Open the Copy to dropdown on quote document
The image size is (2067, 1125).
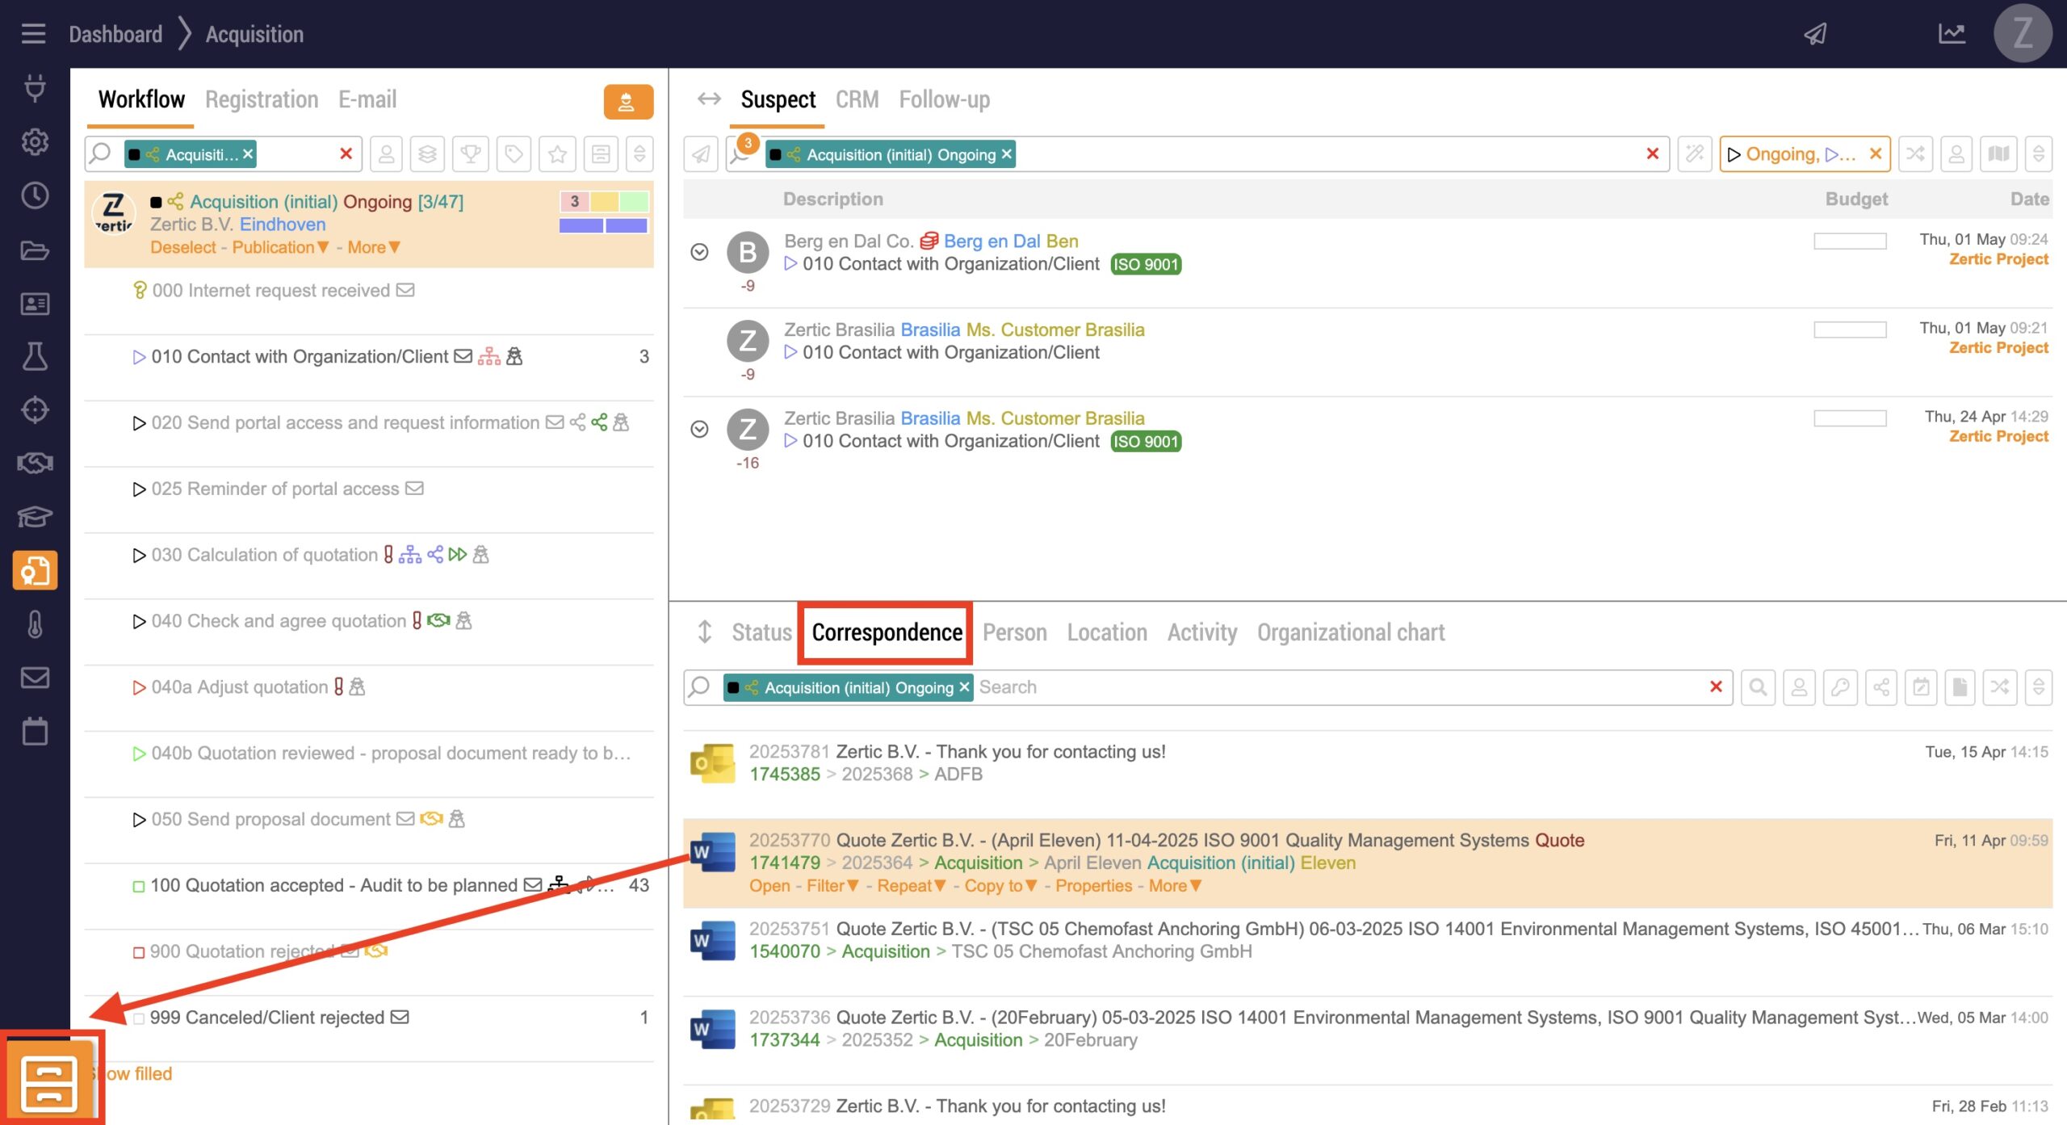click(x=1001, y=886)
